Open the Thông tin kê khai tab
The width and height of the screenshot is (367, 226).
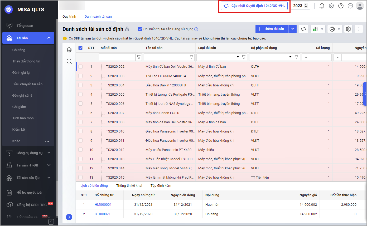tap(129, 186)
